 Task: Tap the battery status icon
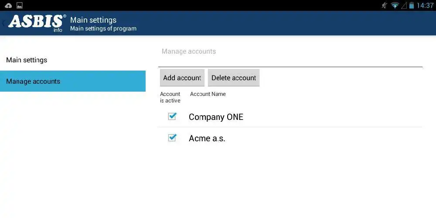pos(412,5)
